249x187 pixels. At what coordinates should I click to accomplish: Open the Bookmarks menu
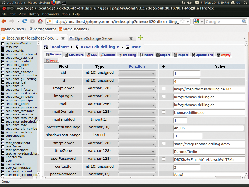51,14
